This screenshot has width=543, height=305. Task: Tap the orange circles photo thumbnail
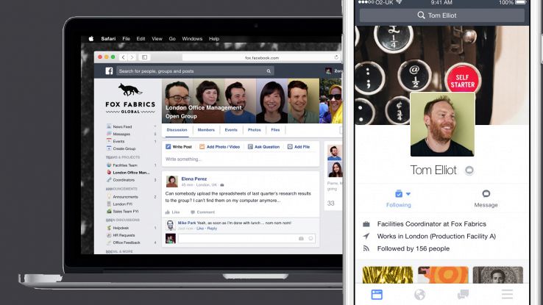[443, 275]
